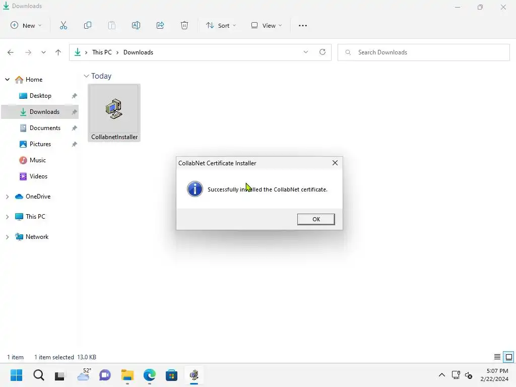Screen dimensions: 516x387
Task: Click This PC in the address breadcrumb
Action: (102, 52)
